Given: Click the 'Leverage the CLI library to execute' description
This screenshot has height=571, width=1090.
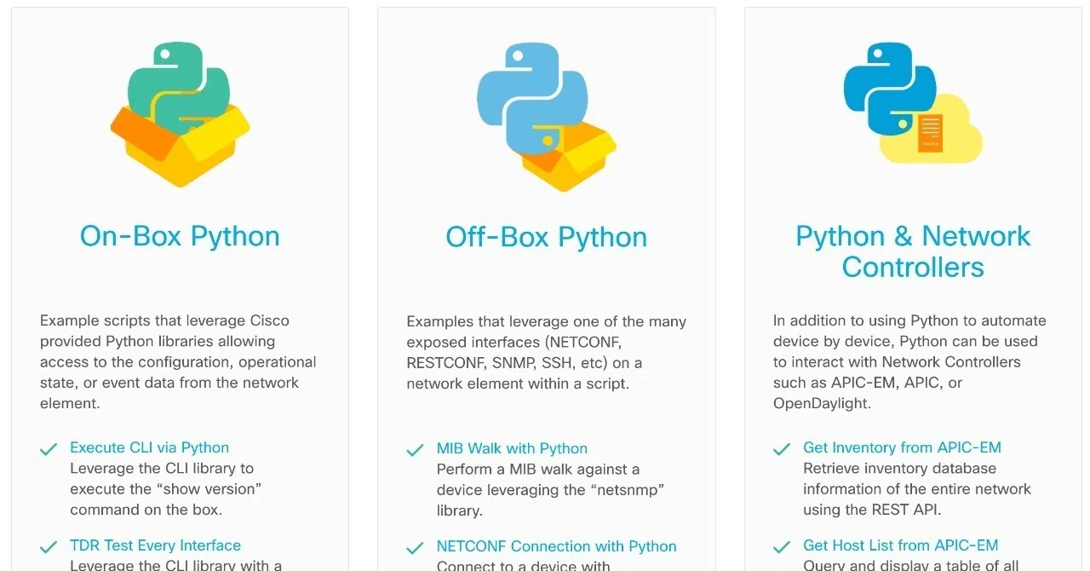Looking at the screenshot, I should point(165,489).
